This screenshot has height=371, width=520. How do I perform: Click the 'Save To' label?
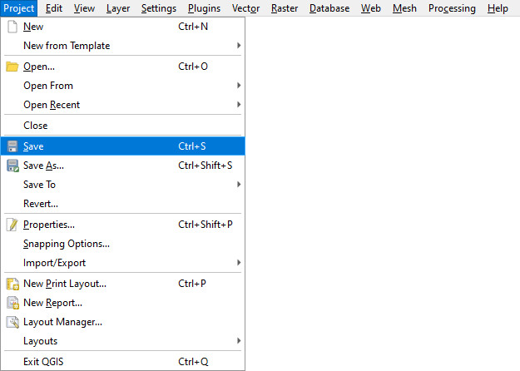[39, 185]
